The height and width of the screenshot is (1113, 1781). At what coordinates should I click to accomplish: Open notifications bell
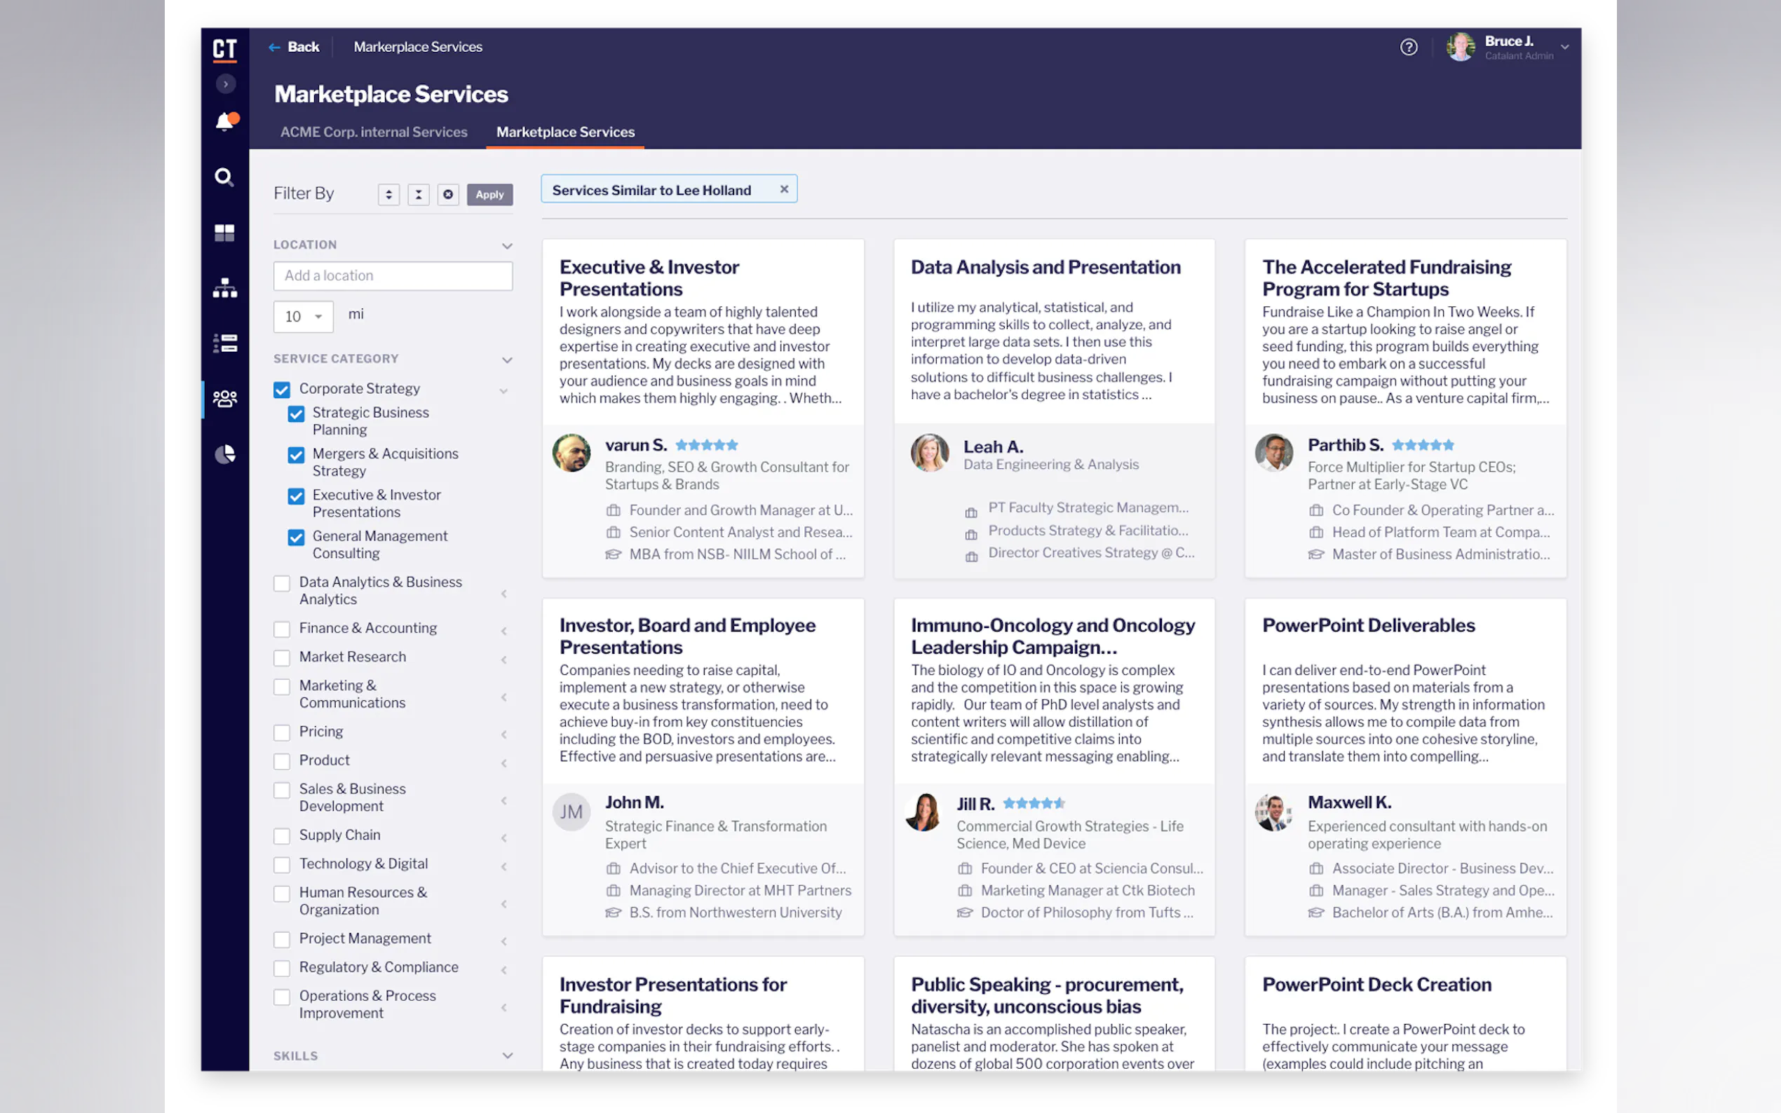click(x=225, y=121)
